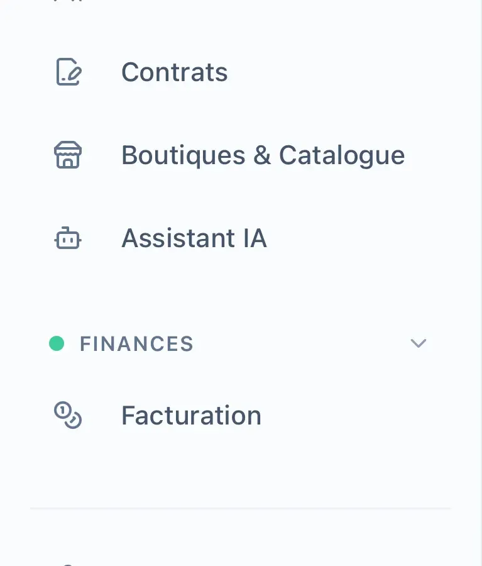This screenshot has height=566, width=482.
Task: Click the downward arrow right of FINANCES
Action: coord(419,343)
